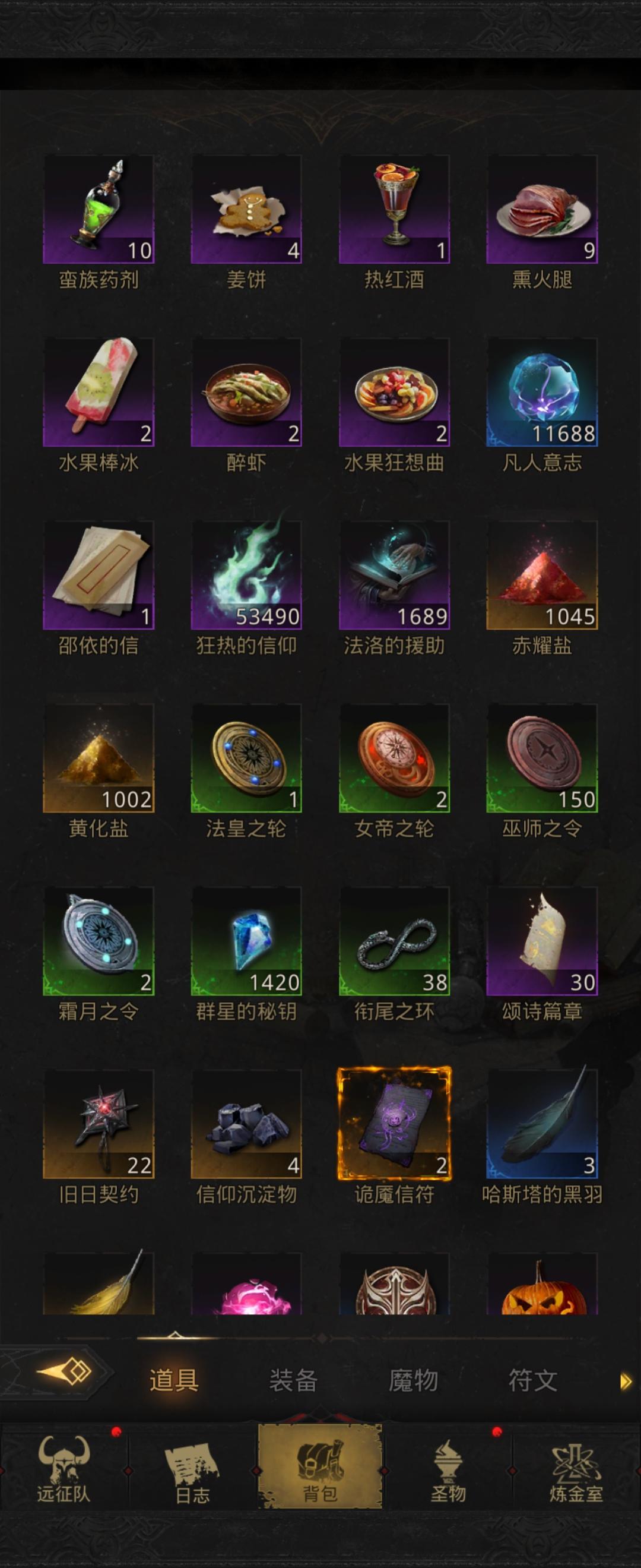Viewport: 641px width, 1568px height.
Task: Pick the 哈斯塔的黑羽 black feather
Action: tap(542, 1124)
